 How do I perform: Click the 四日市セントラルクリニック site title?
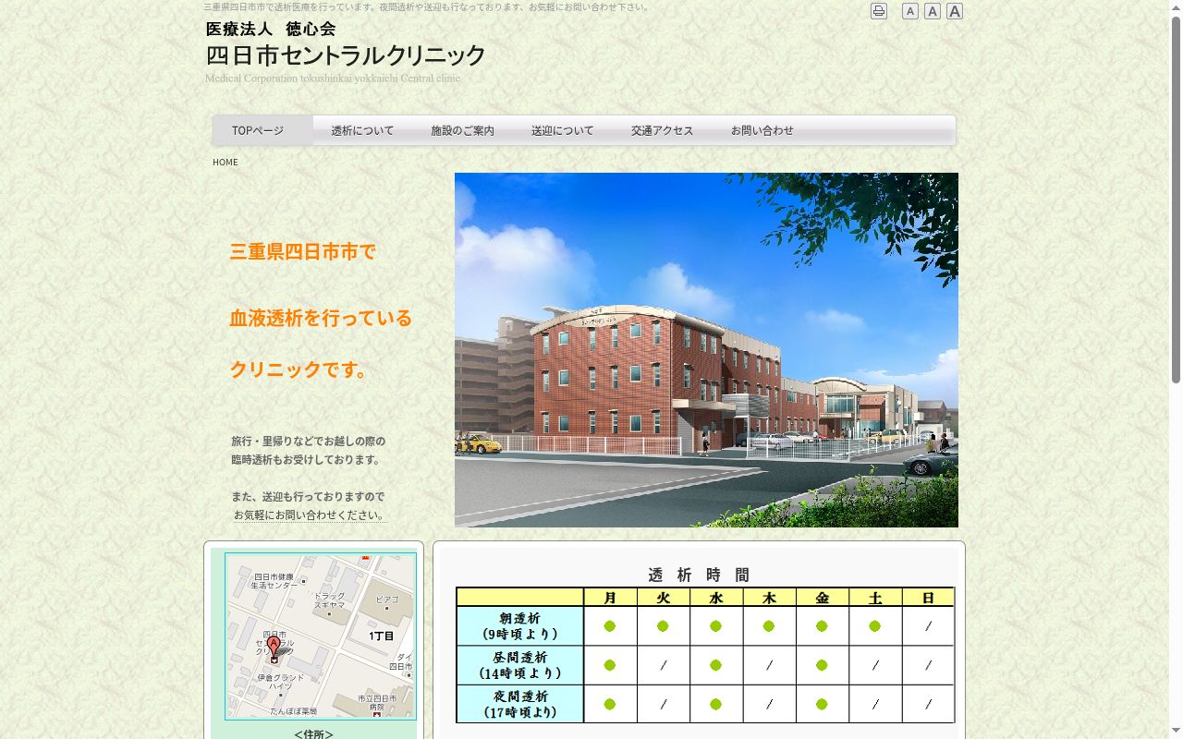coord(346,55)
